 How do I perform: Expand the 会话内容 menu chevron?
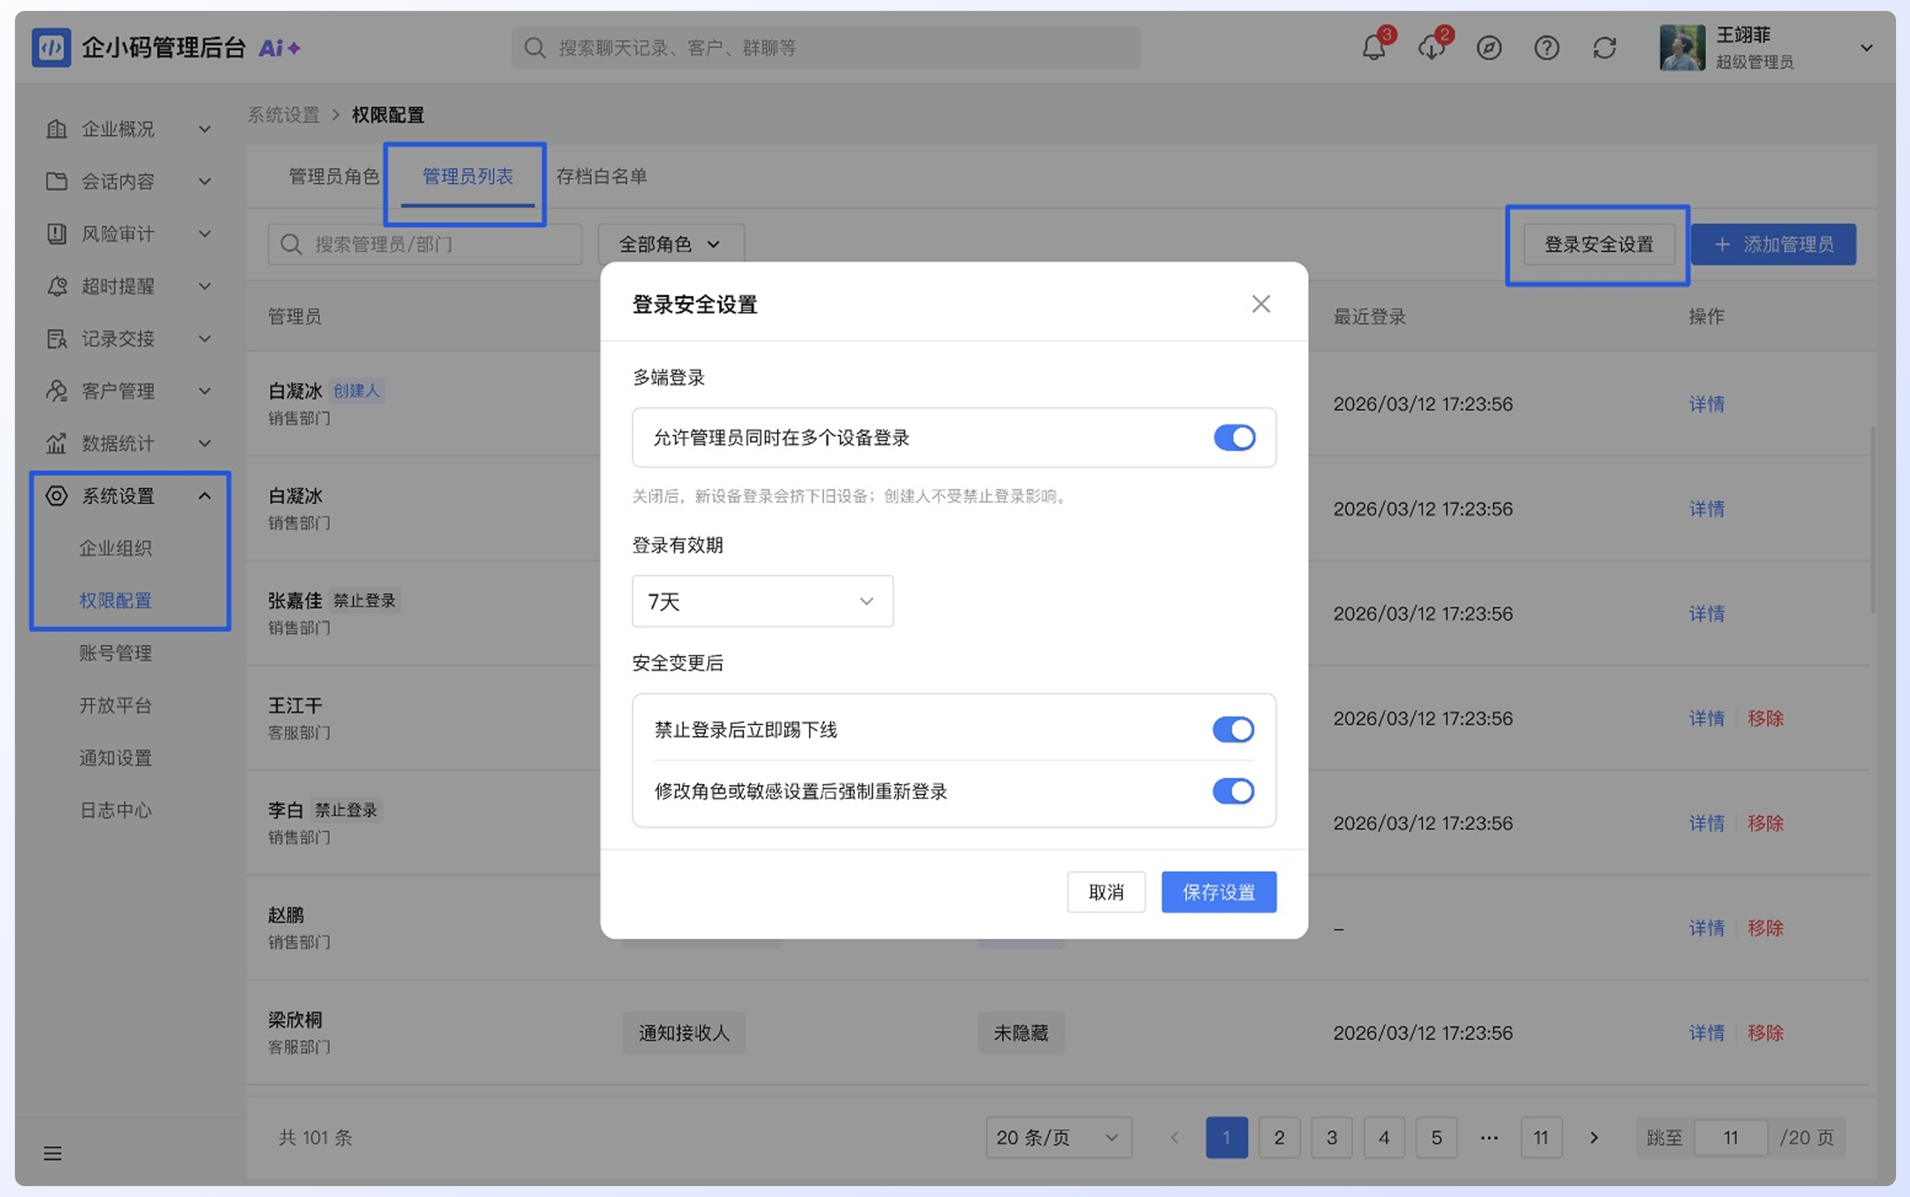click(204, 181)
